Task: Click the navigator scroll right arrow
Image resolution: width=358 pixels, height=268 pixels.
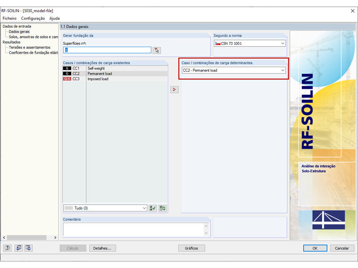Action: point(55,238)
